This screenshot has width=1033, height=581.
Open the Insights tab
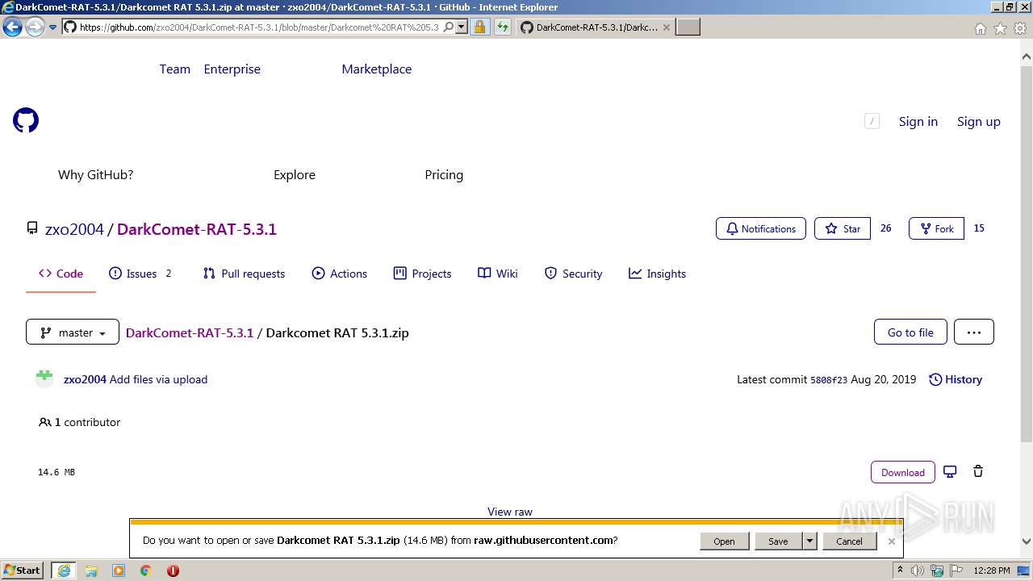click(657, 274)
